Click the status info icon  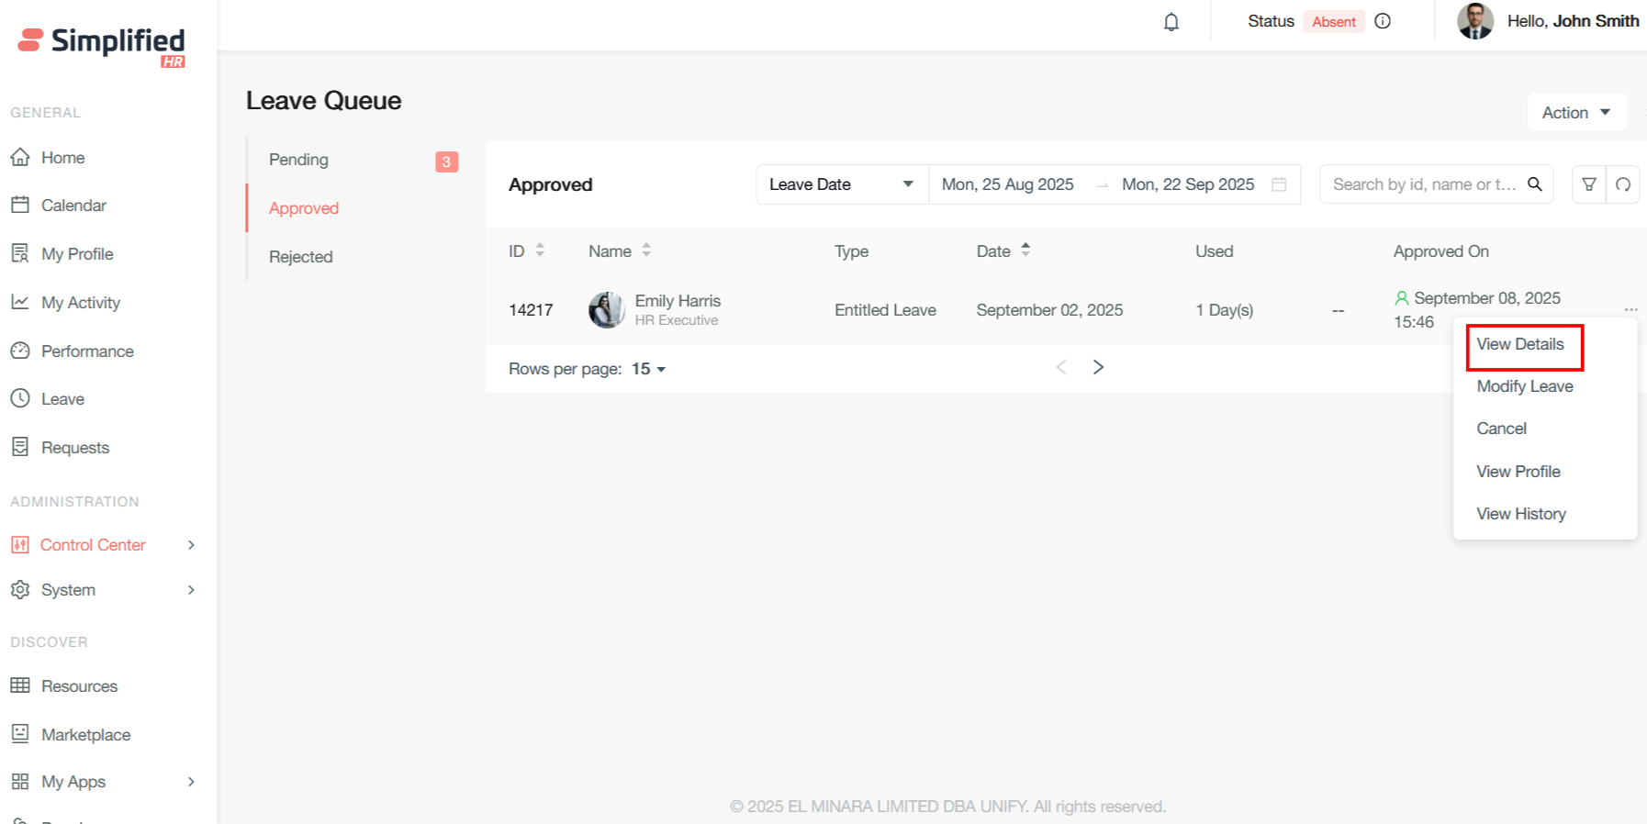1383,21
